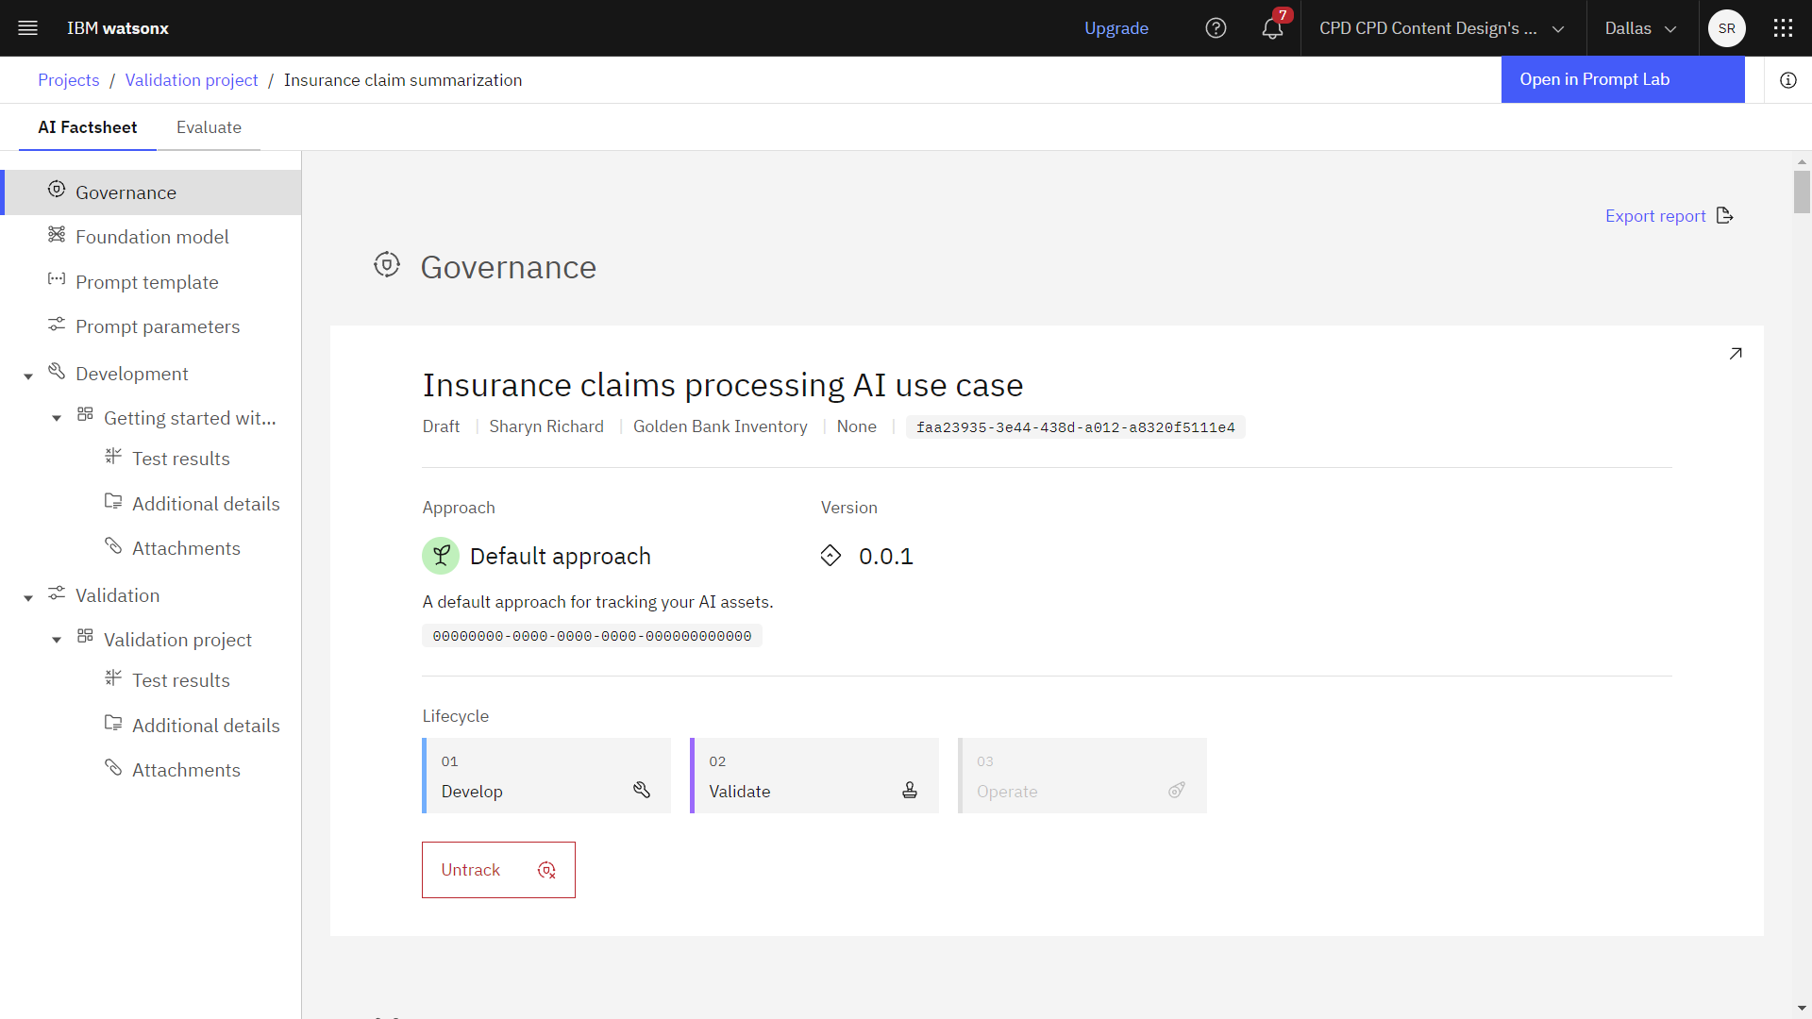
Task: Click the Open in Prompt Lab button
Action: coord(1622,80)
